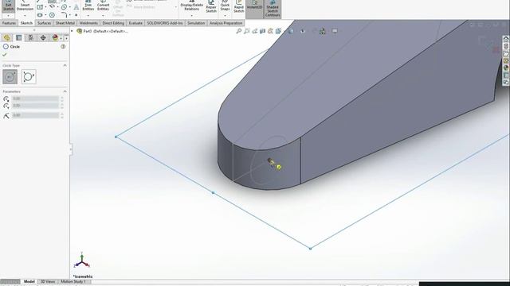This screenshot has height=286, width=510.
Task: Switch to the Evaluate tab
Action: click(135, 23)
